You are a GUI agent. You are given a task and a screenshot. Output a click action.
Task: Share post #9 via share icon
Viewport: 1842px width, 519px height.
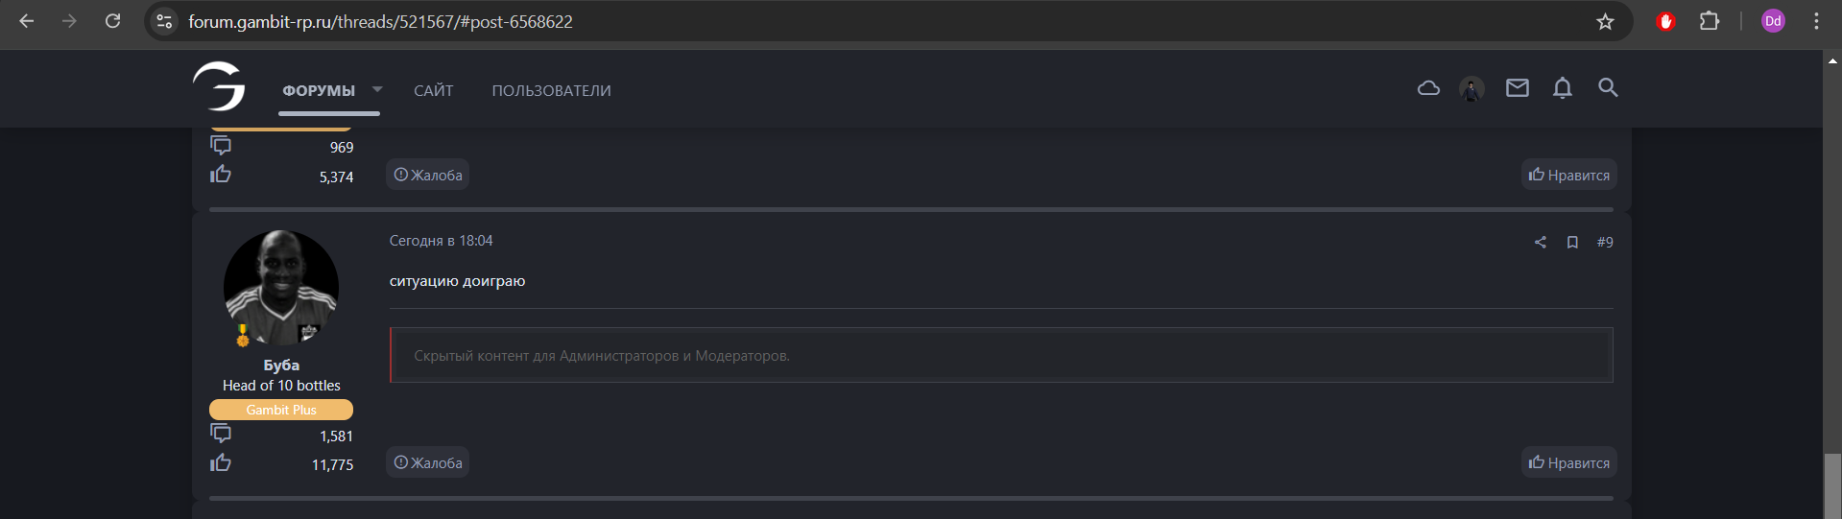[x=1541, y=242]
